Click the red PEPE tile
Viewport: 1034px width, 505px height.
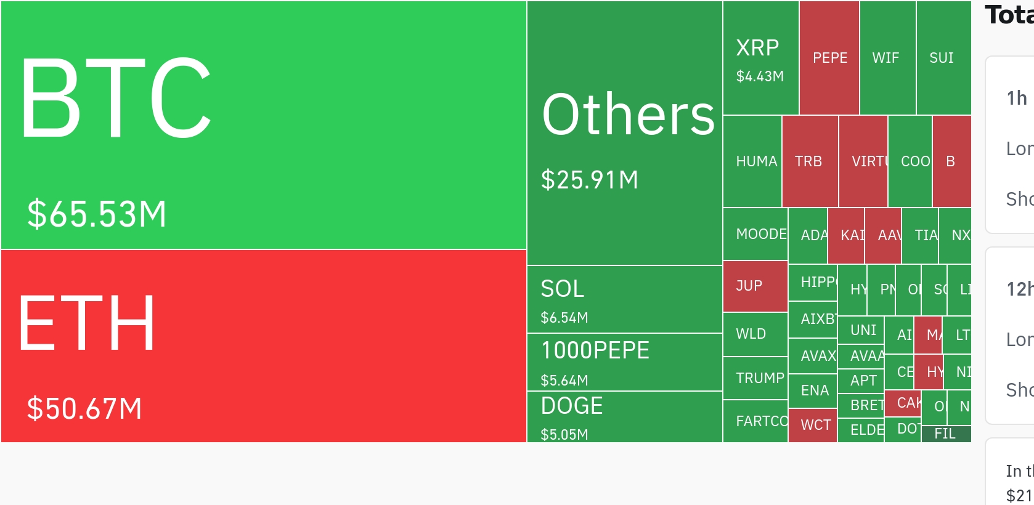coord(829,58)
